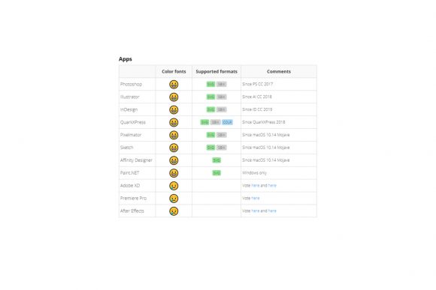
Task: Click the 'Color fonts' column header
Action: [x=174, y=71]
